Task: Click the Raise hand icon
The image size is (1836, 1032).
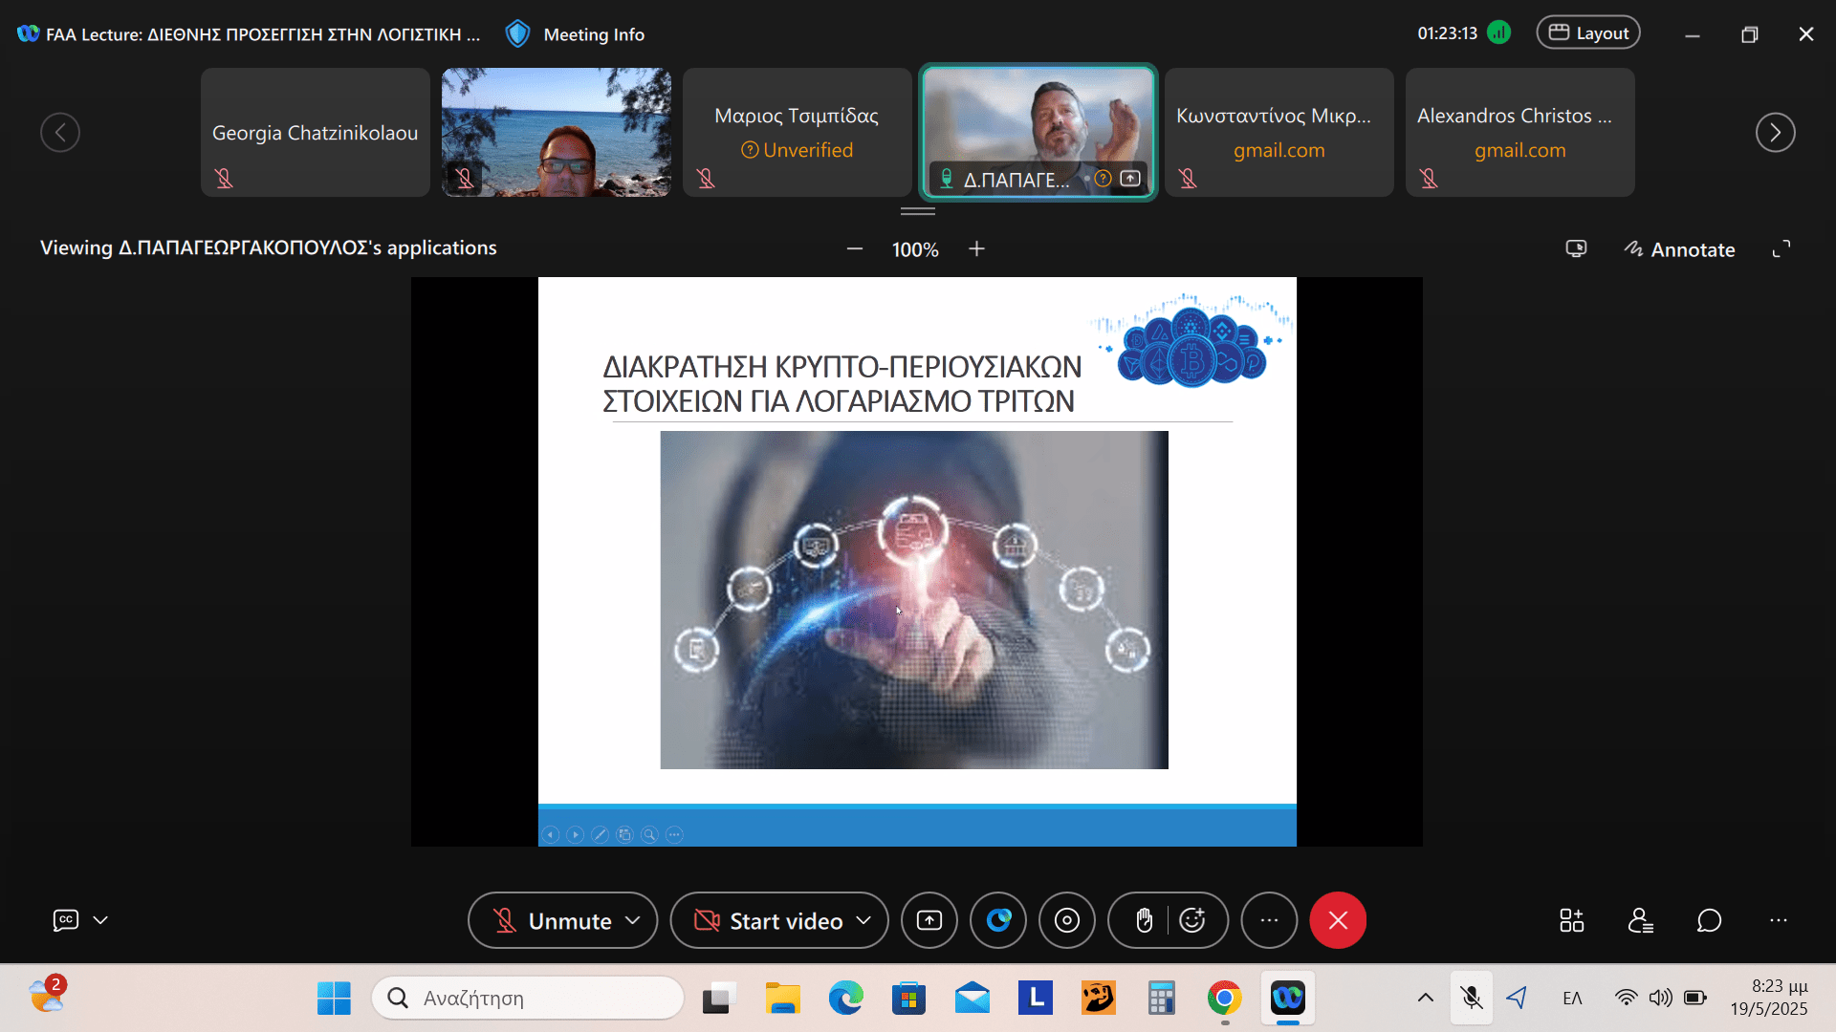Action: (1144, 920)
